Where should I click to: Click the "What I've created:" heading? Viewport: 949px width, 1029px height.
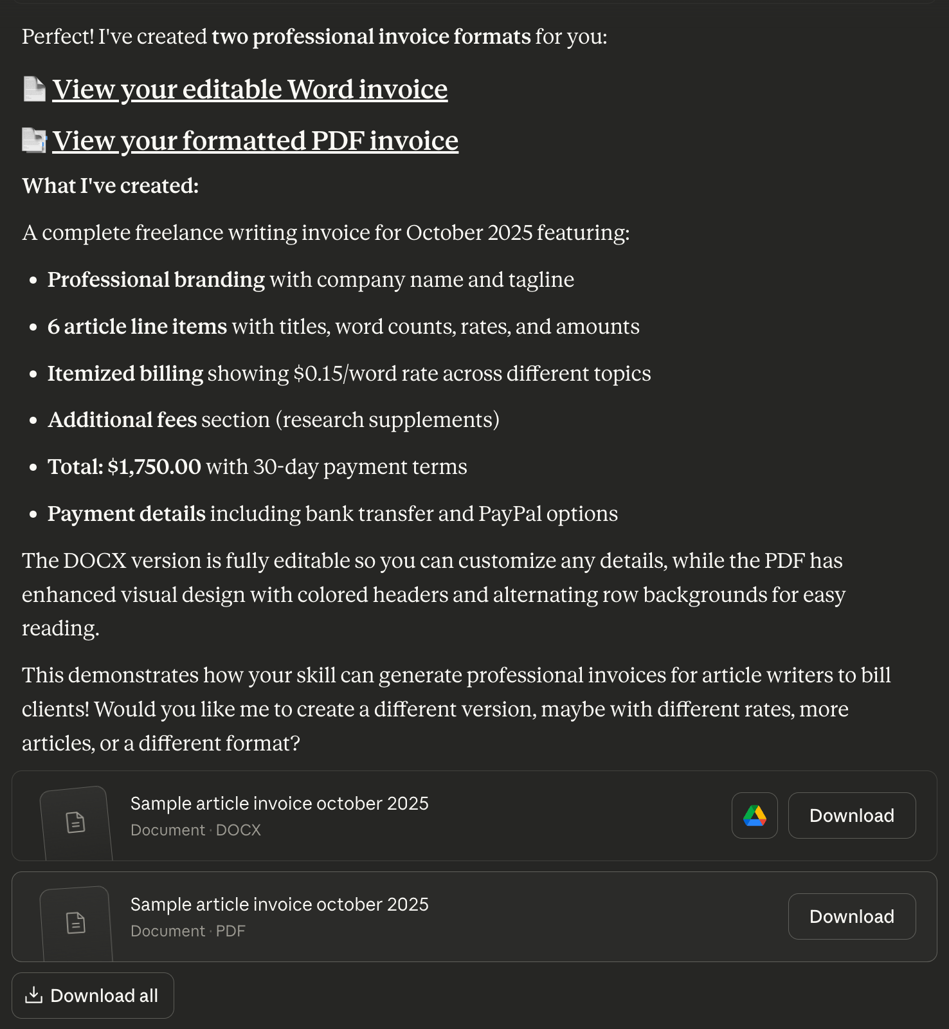click(x=111, y=186)
